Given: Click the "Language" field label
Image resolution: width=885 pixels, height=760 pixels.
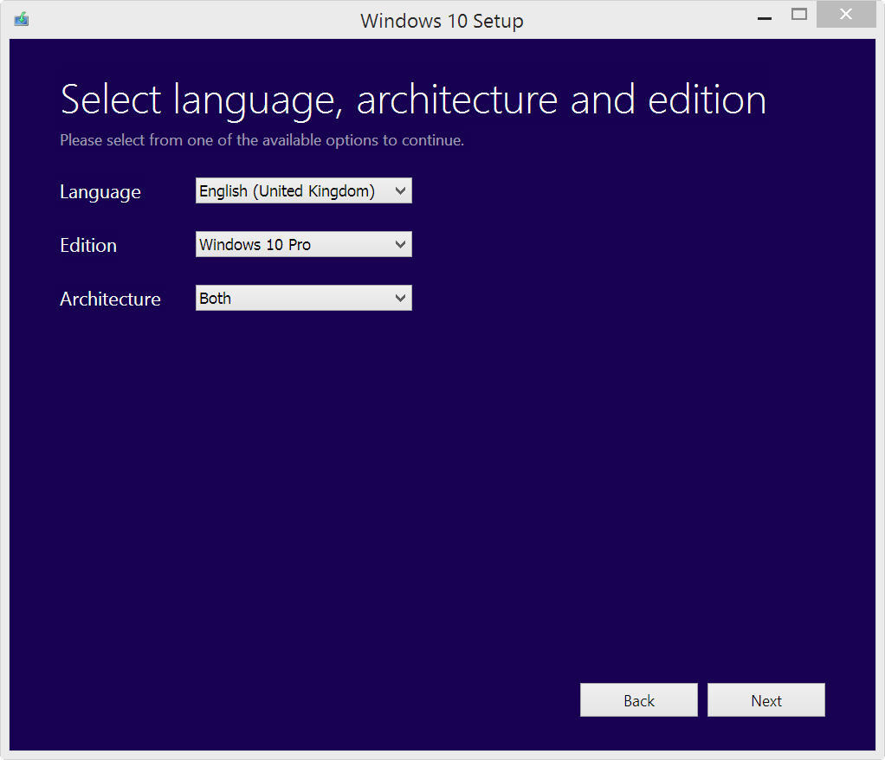Looking at the screenshot, I should tap(100, 192).
